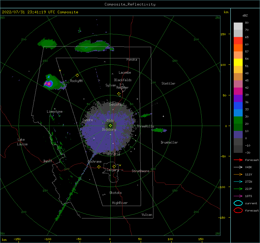The width and height of the screenshot is (260, 243).
Task: Click the Ponoka label
Action: [x=132, y=60]
